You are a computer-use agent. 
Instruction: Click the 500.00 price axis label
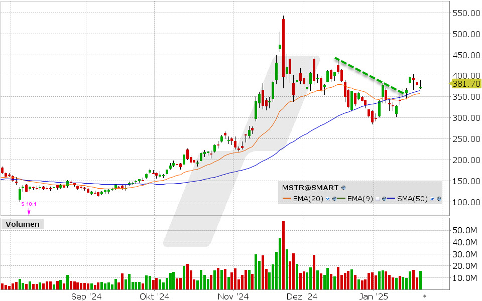coord(466,34)
